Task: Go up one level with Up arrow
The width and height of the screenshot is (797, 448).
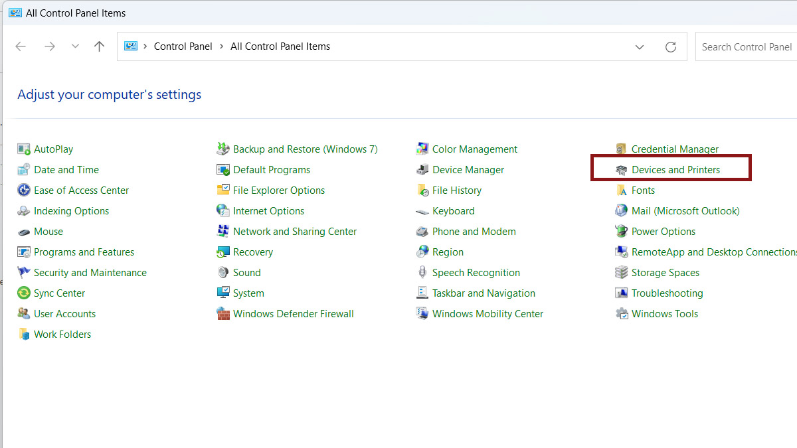Action: point(100,46)
